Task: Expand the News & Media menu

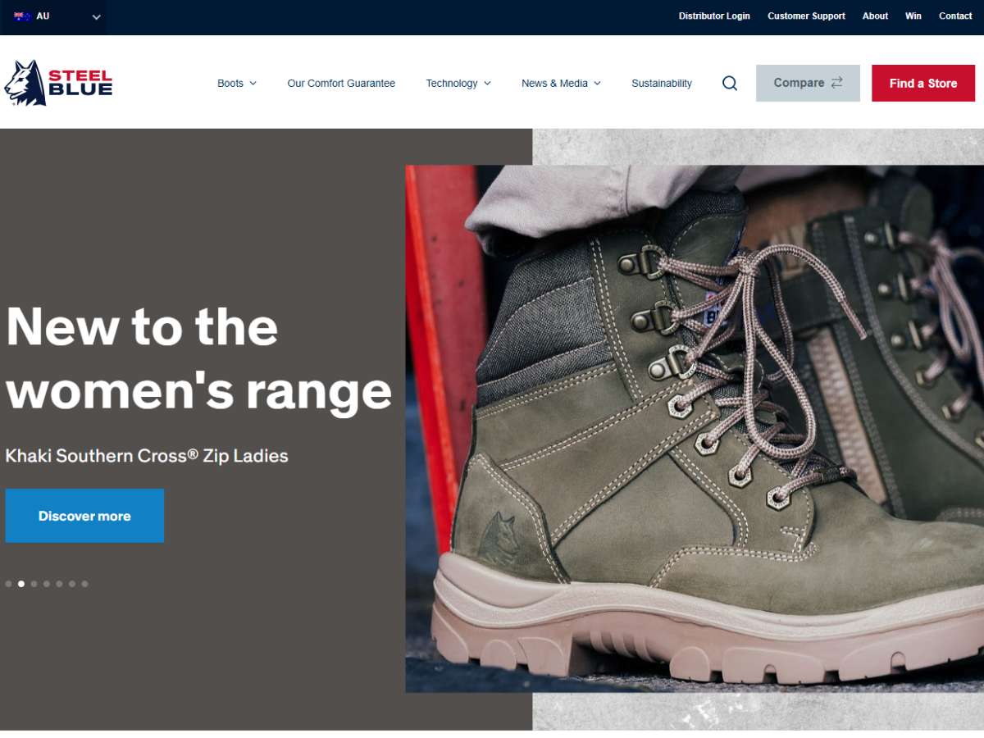Action: [561, 83]
